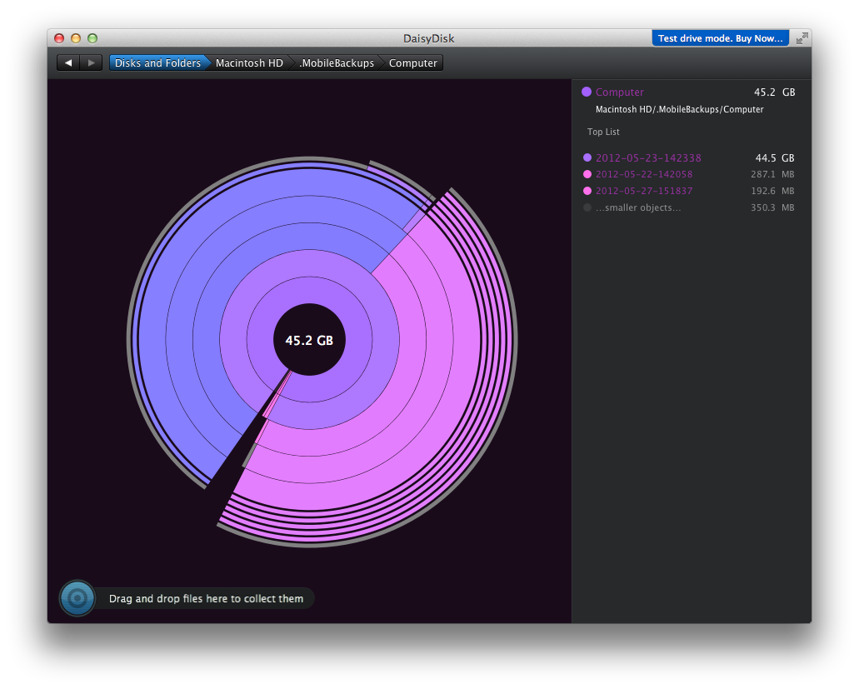Click the purple dot beside Computer
859x689 pixels.
[587, 92]
